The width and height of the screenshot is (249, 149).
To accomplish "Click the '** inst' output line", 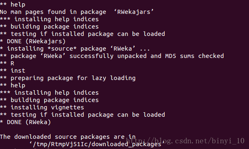I will tap(13, 71).
